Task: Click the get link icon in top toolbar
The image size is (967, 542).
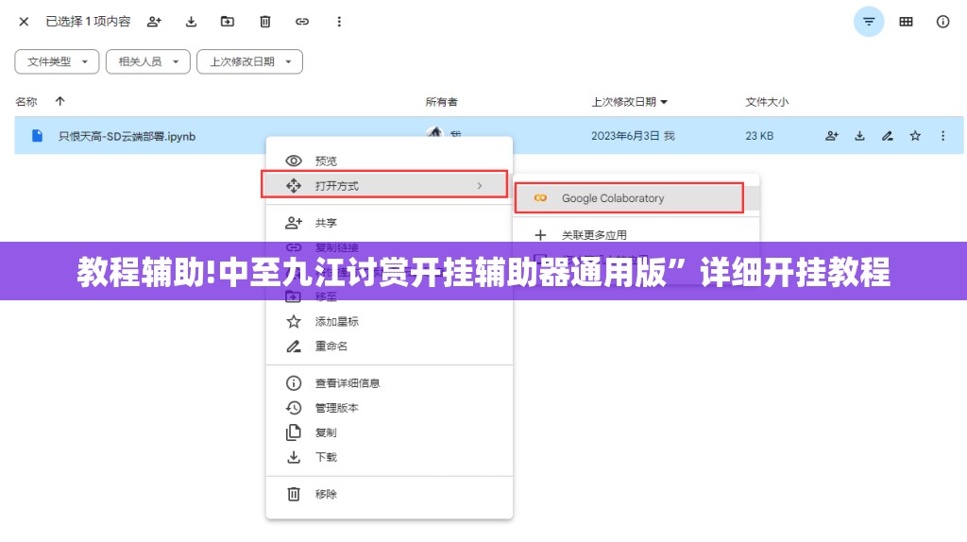Action: (301, 22)
